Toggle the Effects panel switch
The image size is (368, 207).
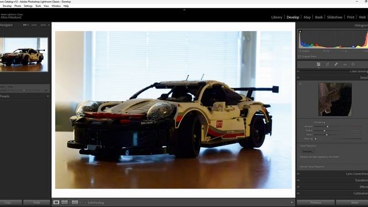298,187
